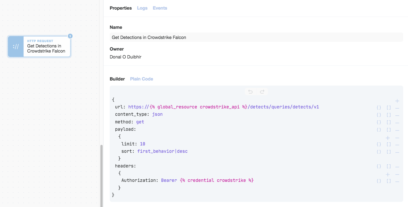
Task: Click the sort value first_behavior|desc
Action: 163,151
